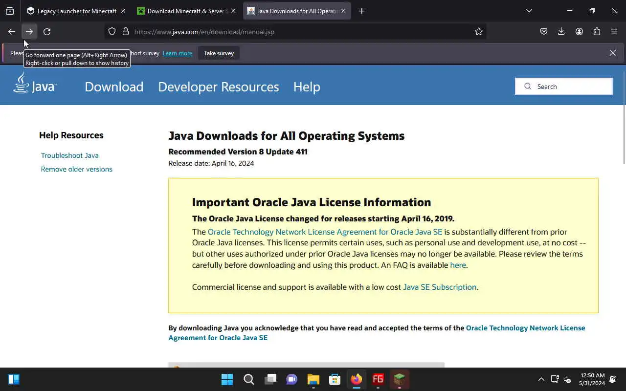Screen dimensions: 626x391
Task: Open the Firefox application hamburger menu
Action: pyautogui.click(x=614, y=32)
